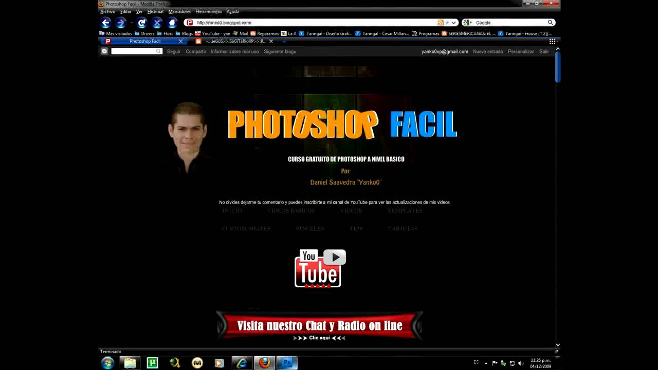
Task: Open the Historial menu
Action: tap(155, 11)
